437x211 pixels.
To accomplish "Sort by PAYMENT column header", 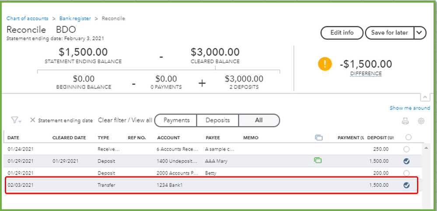I will (x=350, y=138).
